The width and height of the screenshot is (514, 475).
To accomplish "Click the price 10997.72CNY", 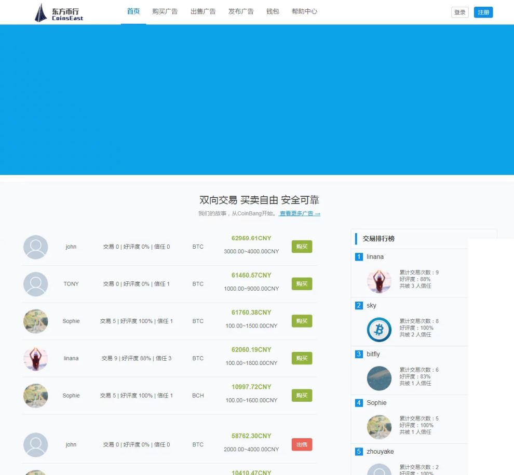I will click(x=251, y=387).
